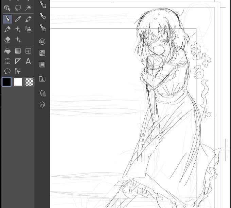231x208 pixels.
Task: Select the radial burst Figure tool
Action: pyautogui.click(x=7, y=61)
